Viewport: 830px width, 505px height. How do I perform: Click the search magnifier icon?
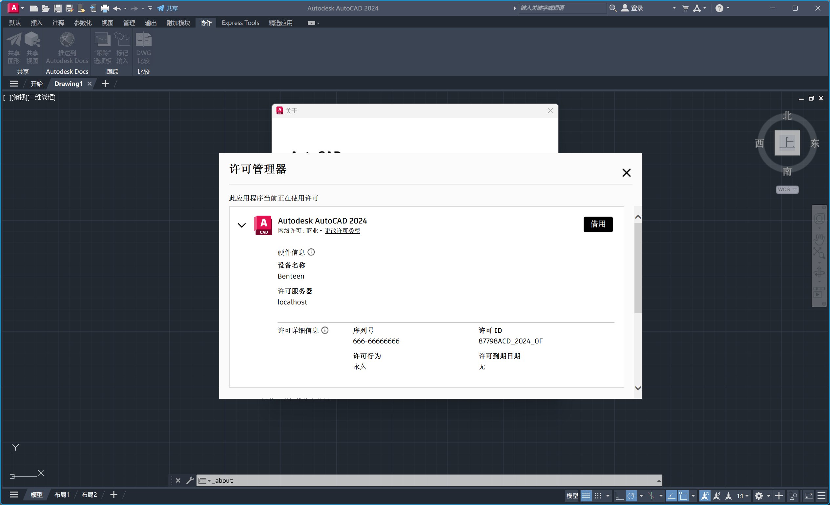(613, 8)
